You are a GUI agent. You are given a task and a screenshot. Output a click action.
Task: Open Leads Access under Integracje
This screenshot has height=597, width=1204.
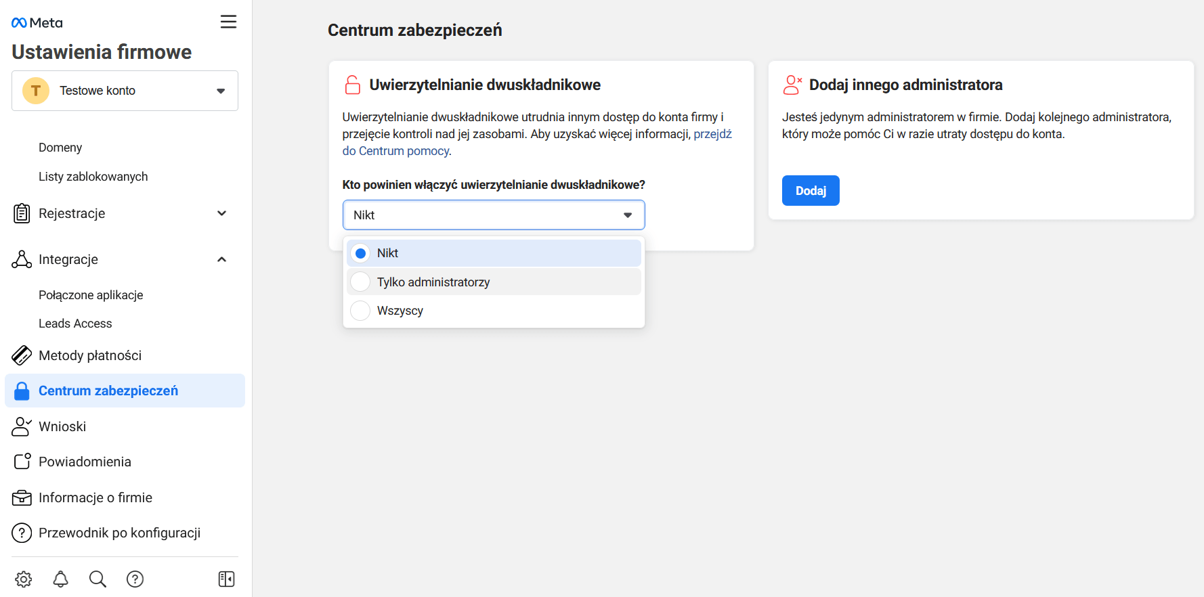pos(75,324)
